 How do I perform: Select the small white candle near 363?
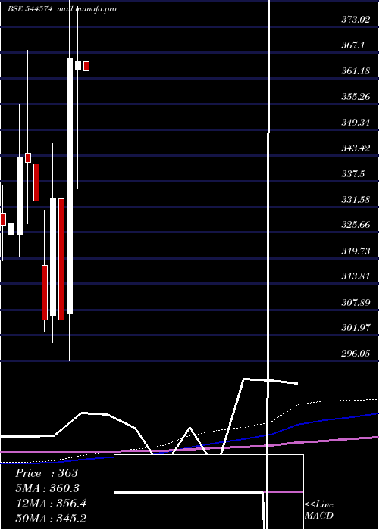[x=78, y=65]
